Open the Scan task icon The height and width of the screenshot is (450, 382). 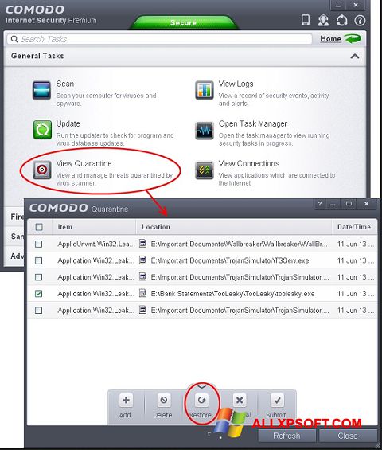coord(41,91)
